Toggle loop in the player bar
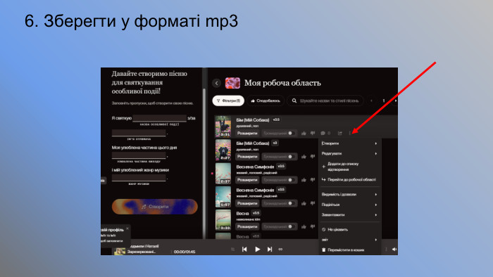Viewport: 493px width, 277px height. tap(280, 250)
